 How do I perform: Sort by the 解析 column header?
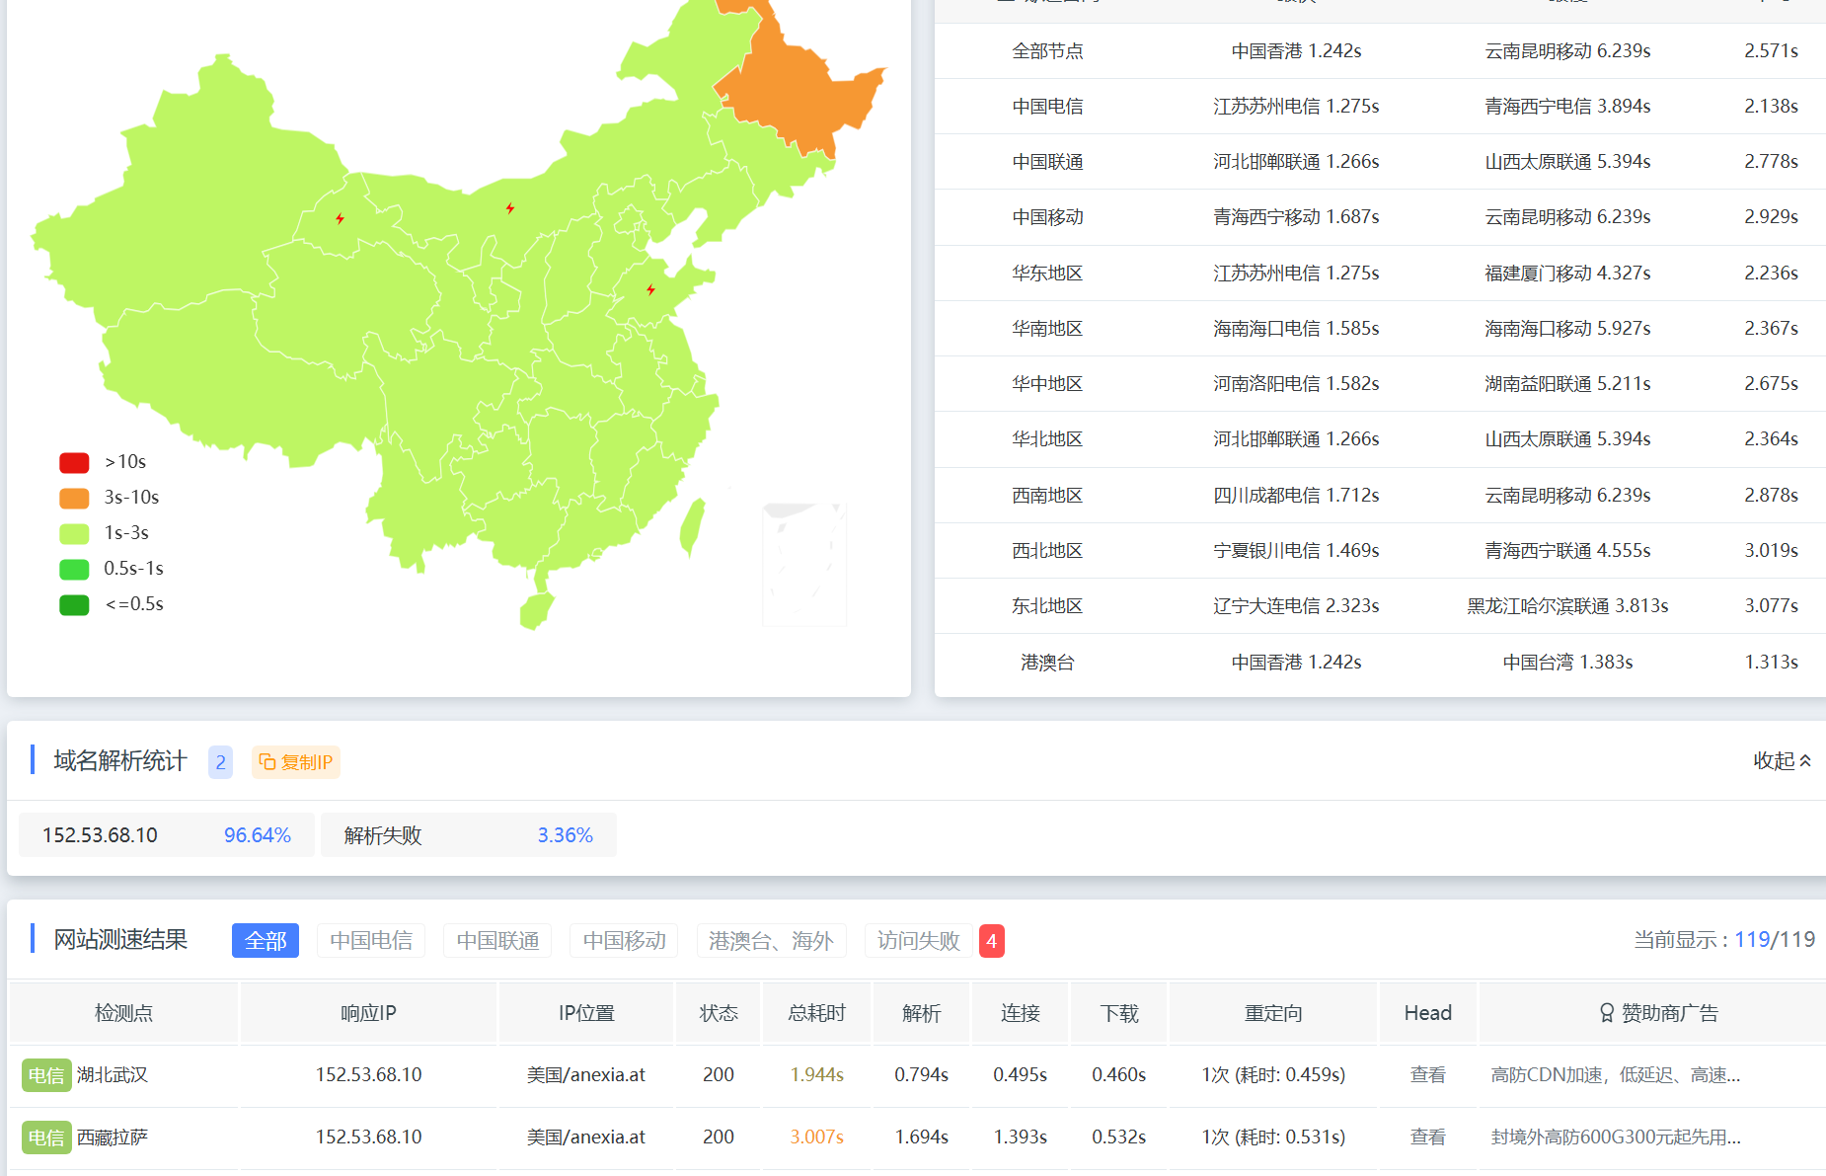click(921, 1013)
